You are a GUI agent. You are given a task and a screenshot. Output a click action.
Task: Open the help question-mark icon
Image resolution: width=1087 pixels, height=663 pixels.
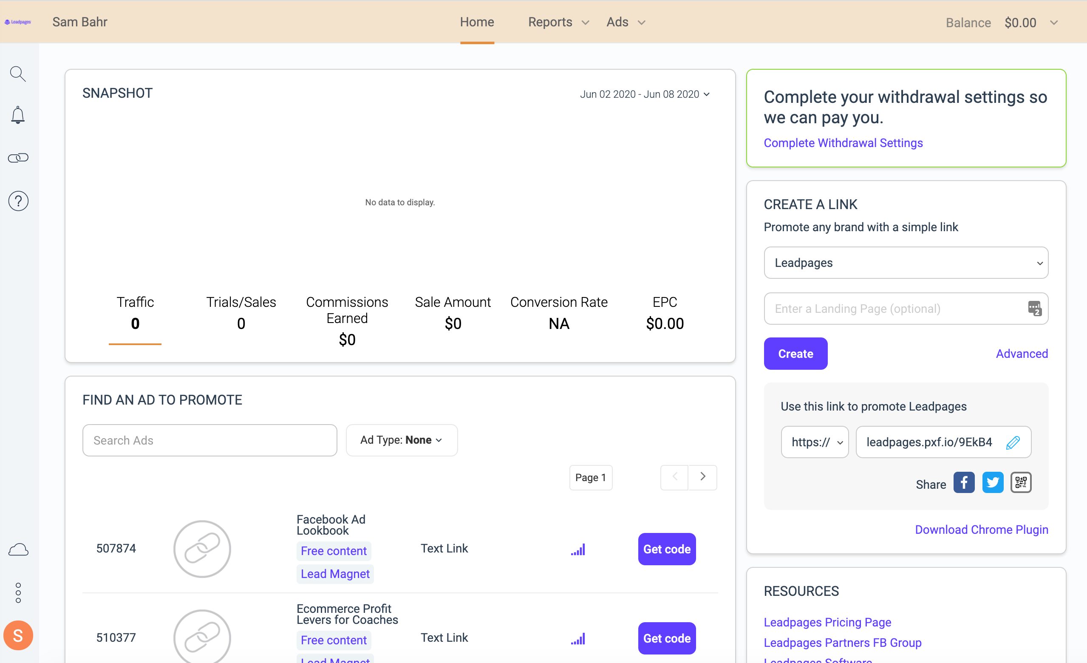(18, 201)
